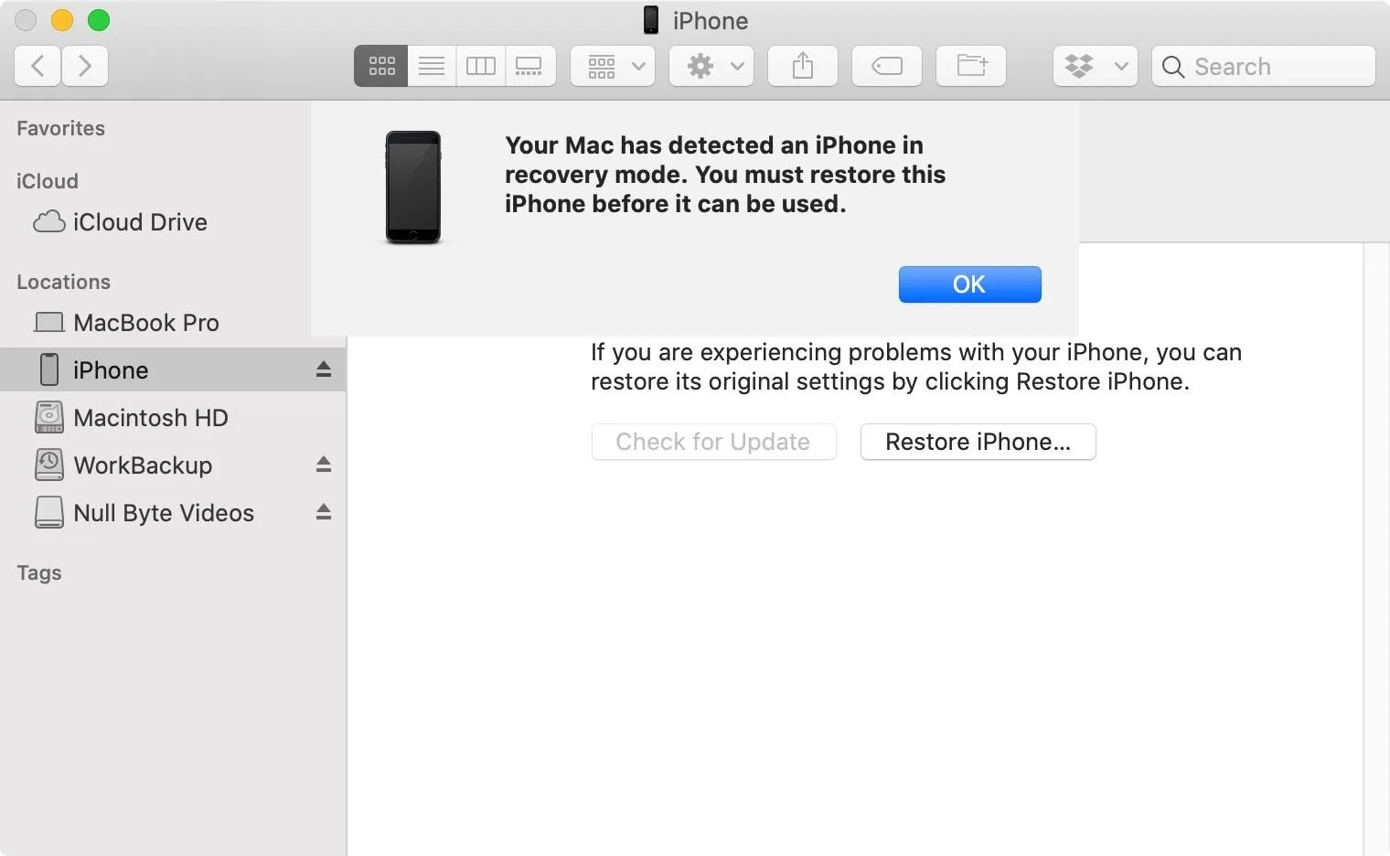The width and height of the screenshot is (1390, 856).
Task: Eject the WorkBackup drive
Action: pyautogui.click(x=324, y=465)
